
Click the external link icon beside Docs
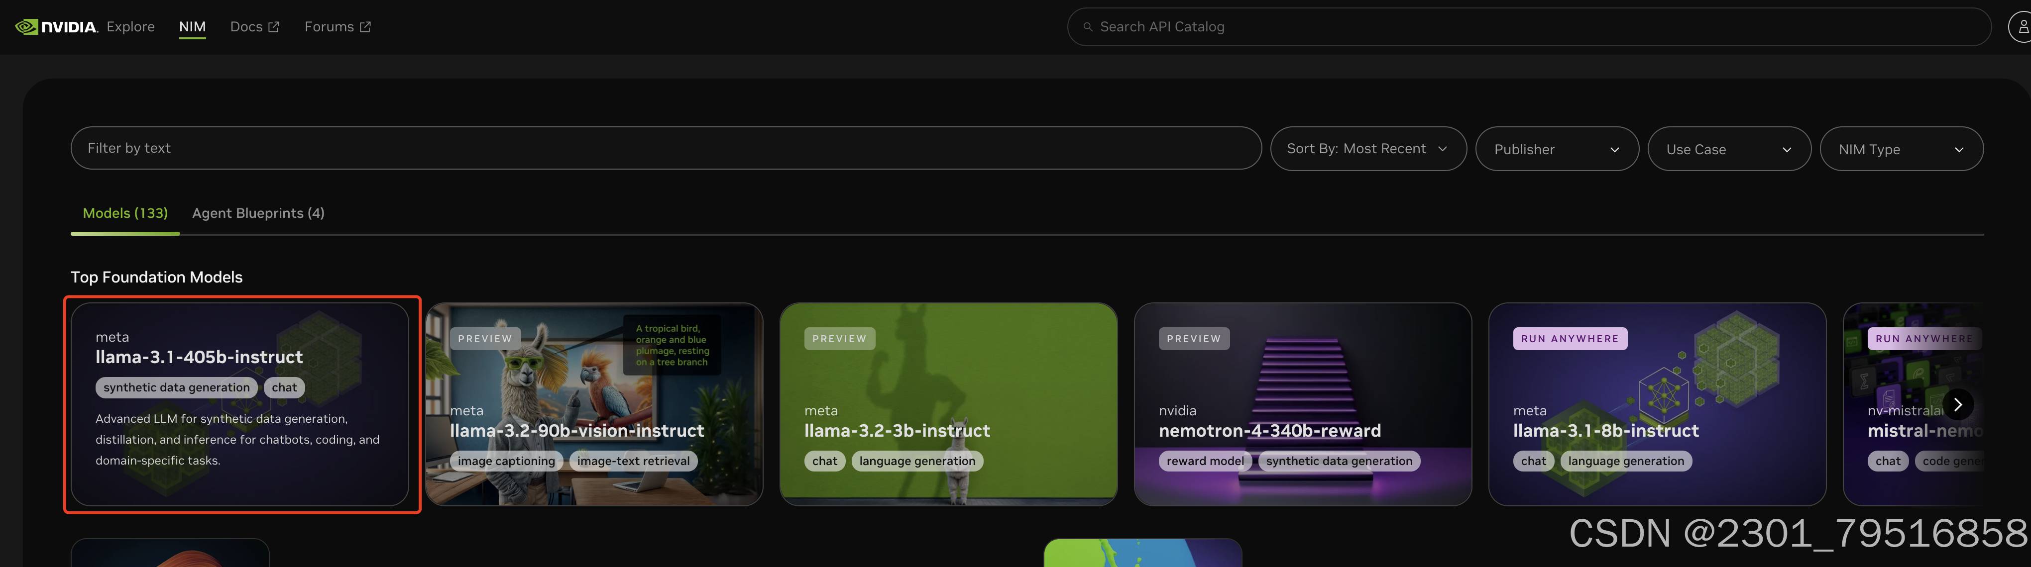coord(274,27)
